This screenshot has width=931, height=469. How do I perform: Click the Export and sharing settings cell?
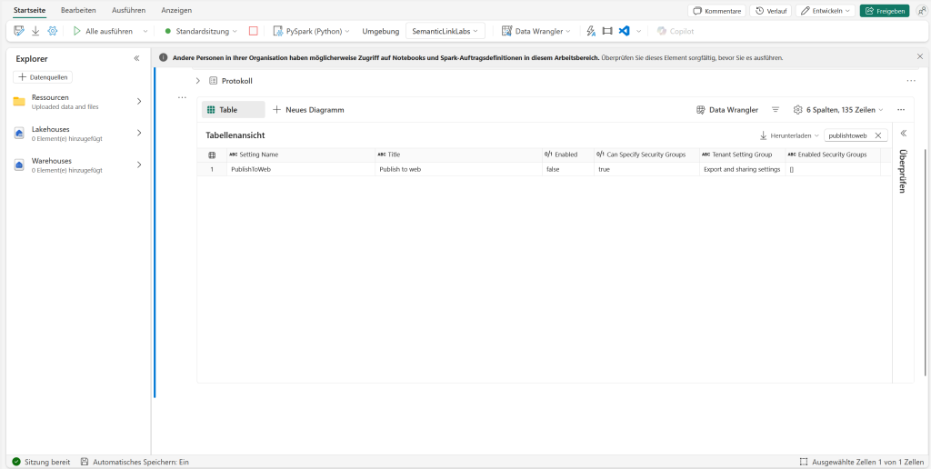click(x=742, y=169)
